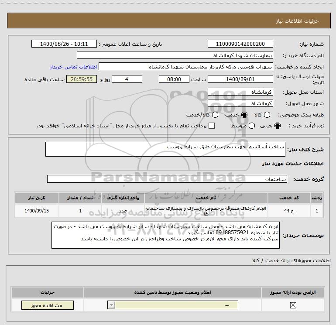
Task: Click the تاریخ نیاز column header
Action: [37, 198]
